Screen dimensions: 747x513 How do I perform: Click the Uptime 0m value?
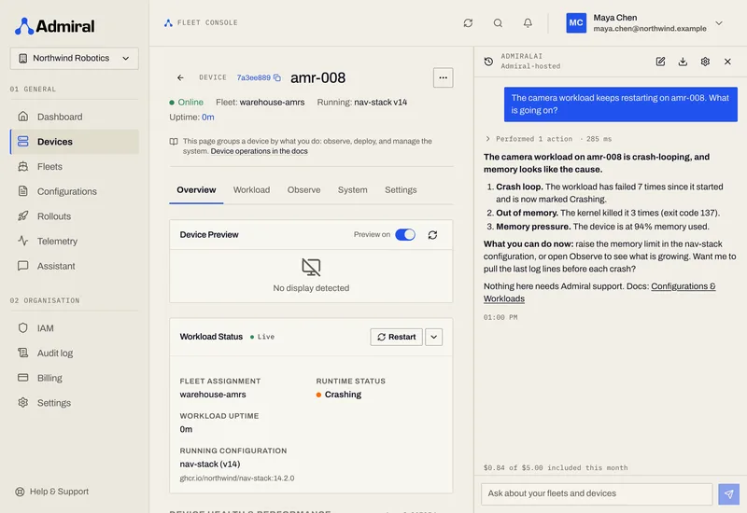point(207,118)
